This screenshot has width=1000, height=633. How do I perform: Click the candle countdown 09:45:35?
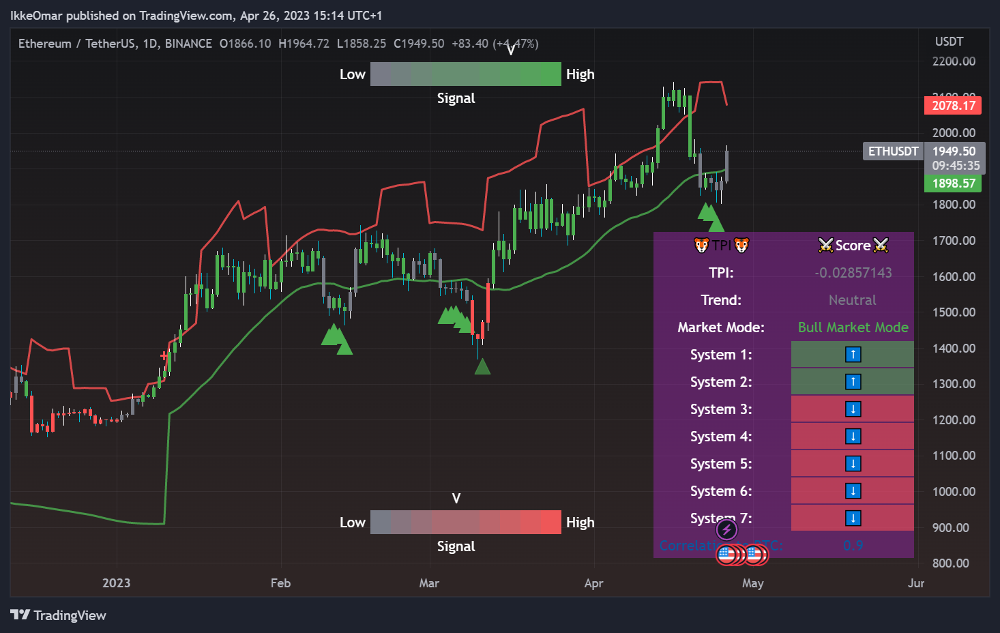point(956,165)
